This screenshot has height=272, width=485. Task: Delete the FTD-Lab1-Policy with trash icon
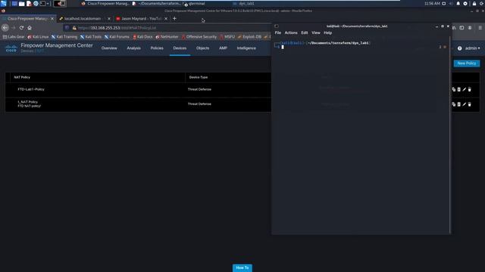tap(470, 89)
